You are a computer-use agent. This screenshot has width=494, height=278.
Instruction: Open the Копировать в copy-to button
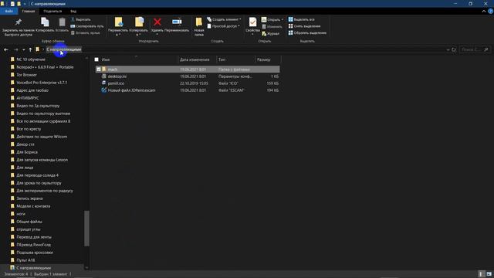point(139,26)
